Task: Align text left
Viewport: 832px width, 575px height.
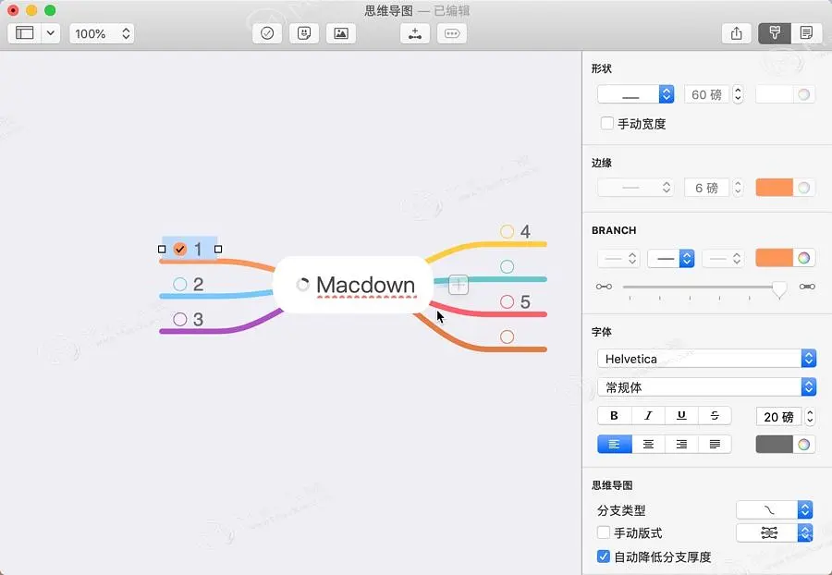Action: [x=615, y=445]
